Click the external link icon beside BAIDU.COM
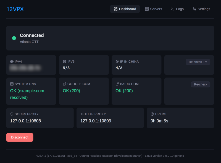 click(x=117, y=84)
